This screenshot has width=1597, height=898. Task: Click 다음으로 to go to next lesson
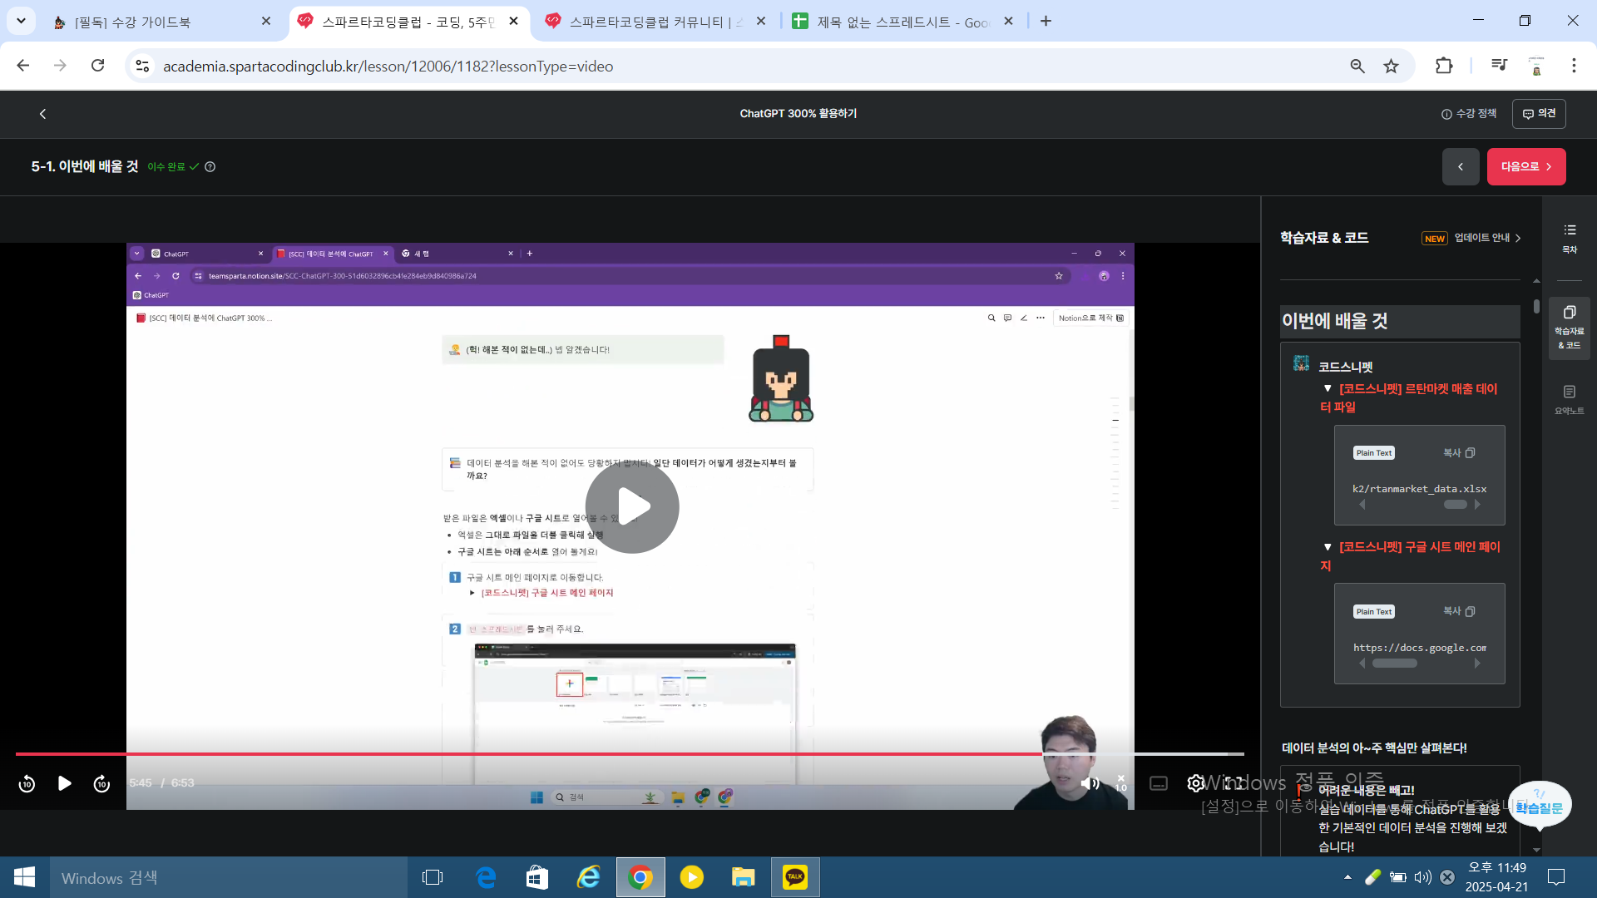(1526, 167)
